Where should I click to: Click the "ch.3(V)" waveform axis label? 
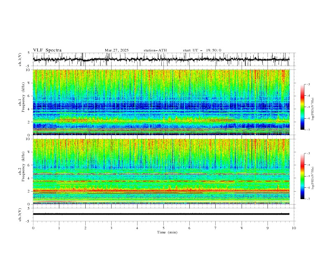(20, 215)
